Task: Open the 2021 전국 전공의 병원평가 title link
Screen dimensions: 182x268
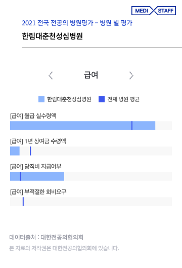Action: (x=77, y=23)
